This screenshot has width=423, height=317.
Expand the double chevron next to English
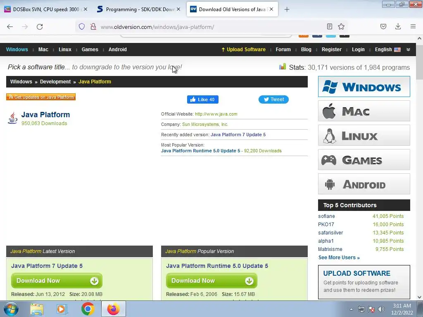(408, 50)
